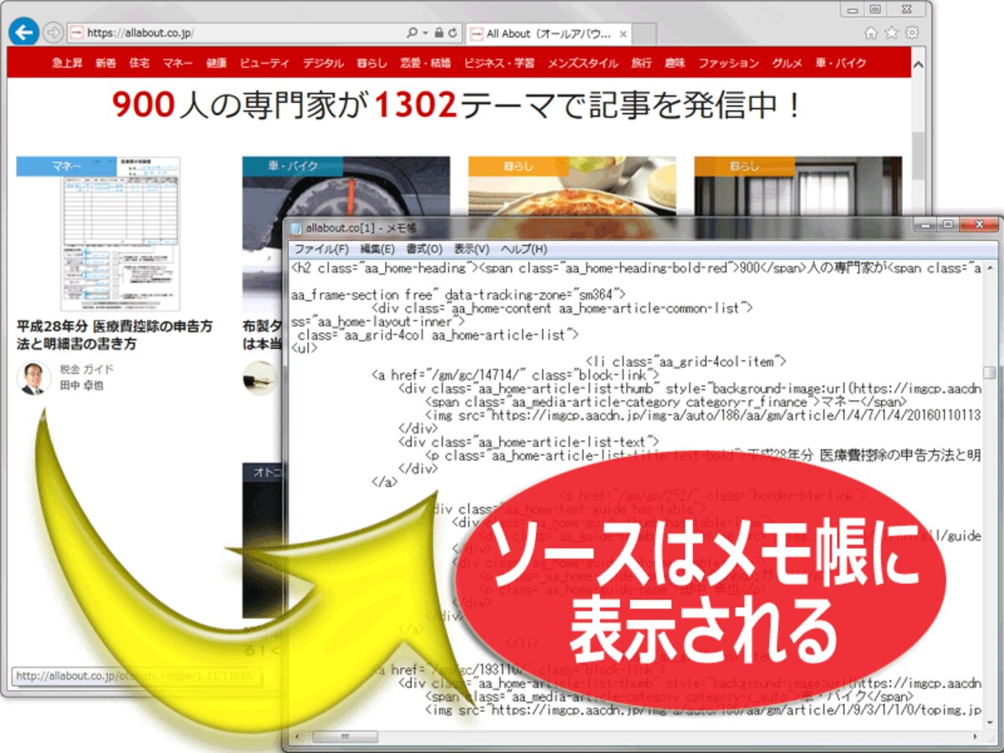Open 住宅 category link
1004x753 pixels.
[x=140, y=63]
